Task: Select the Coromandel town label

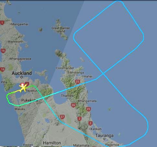Action: tap(65, 68)
